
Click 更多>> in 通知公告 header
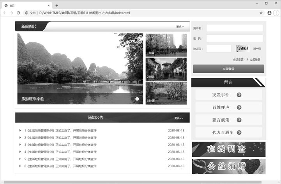[178, 118]
